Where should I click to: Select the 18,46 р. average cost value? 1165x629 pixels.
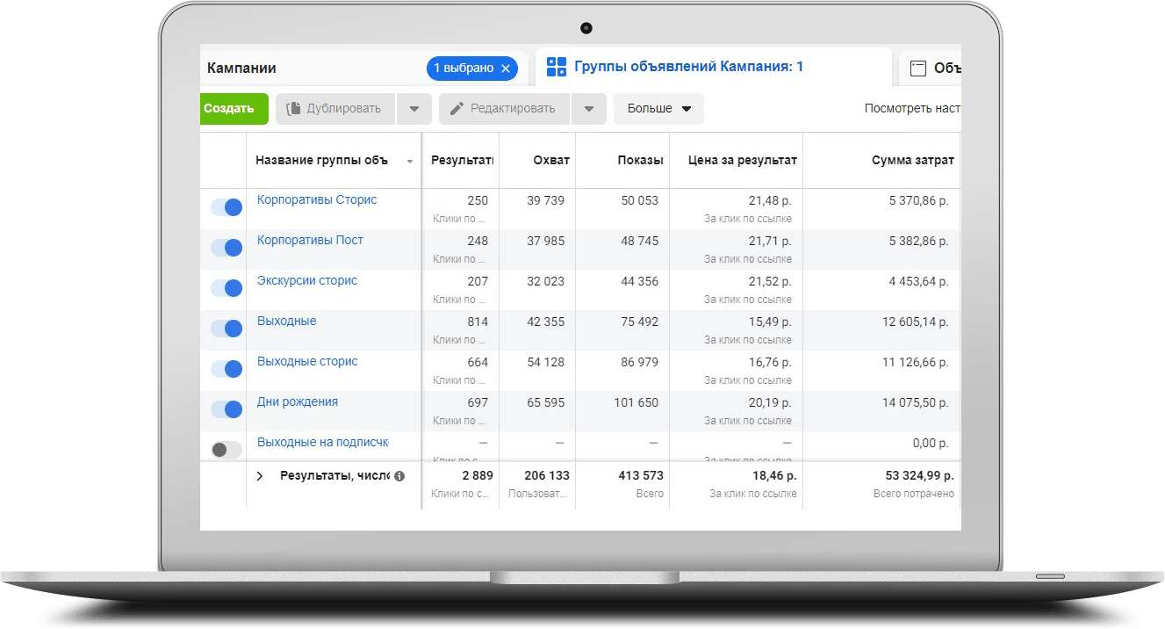coord(773,475)
